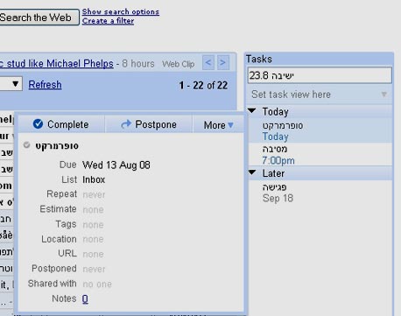Open the Michael Phelps web clip link
The image size is (401, 316).
(x=57, y=63)
